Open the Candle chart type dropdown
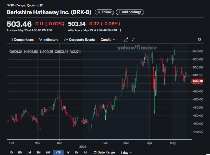This screenshot has height=155, width=210. tap(108, 40)
